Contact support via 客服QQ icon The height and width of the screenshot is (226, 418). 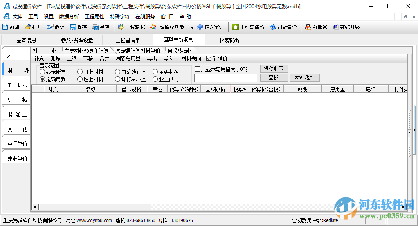[308, 27]
